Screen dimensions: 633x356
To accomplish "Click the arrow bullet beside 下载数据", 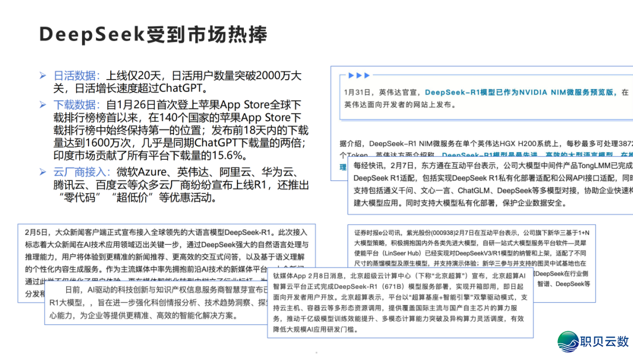I will (44, 104).
